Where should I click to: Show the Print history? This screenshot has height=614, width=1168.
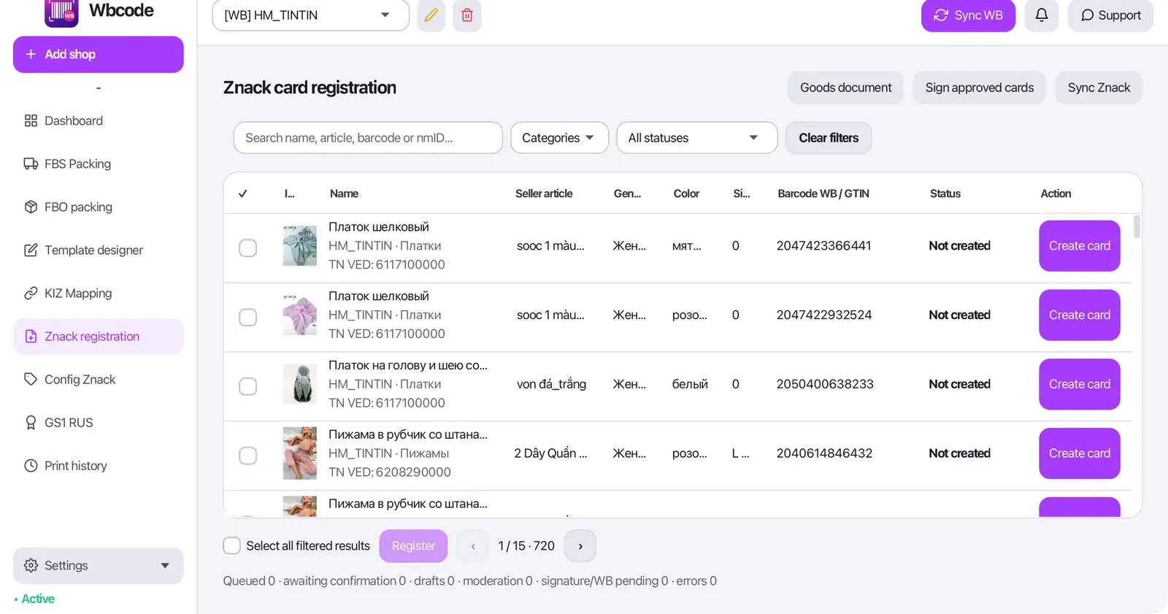pyautogui.click(x=99, y=465)
